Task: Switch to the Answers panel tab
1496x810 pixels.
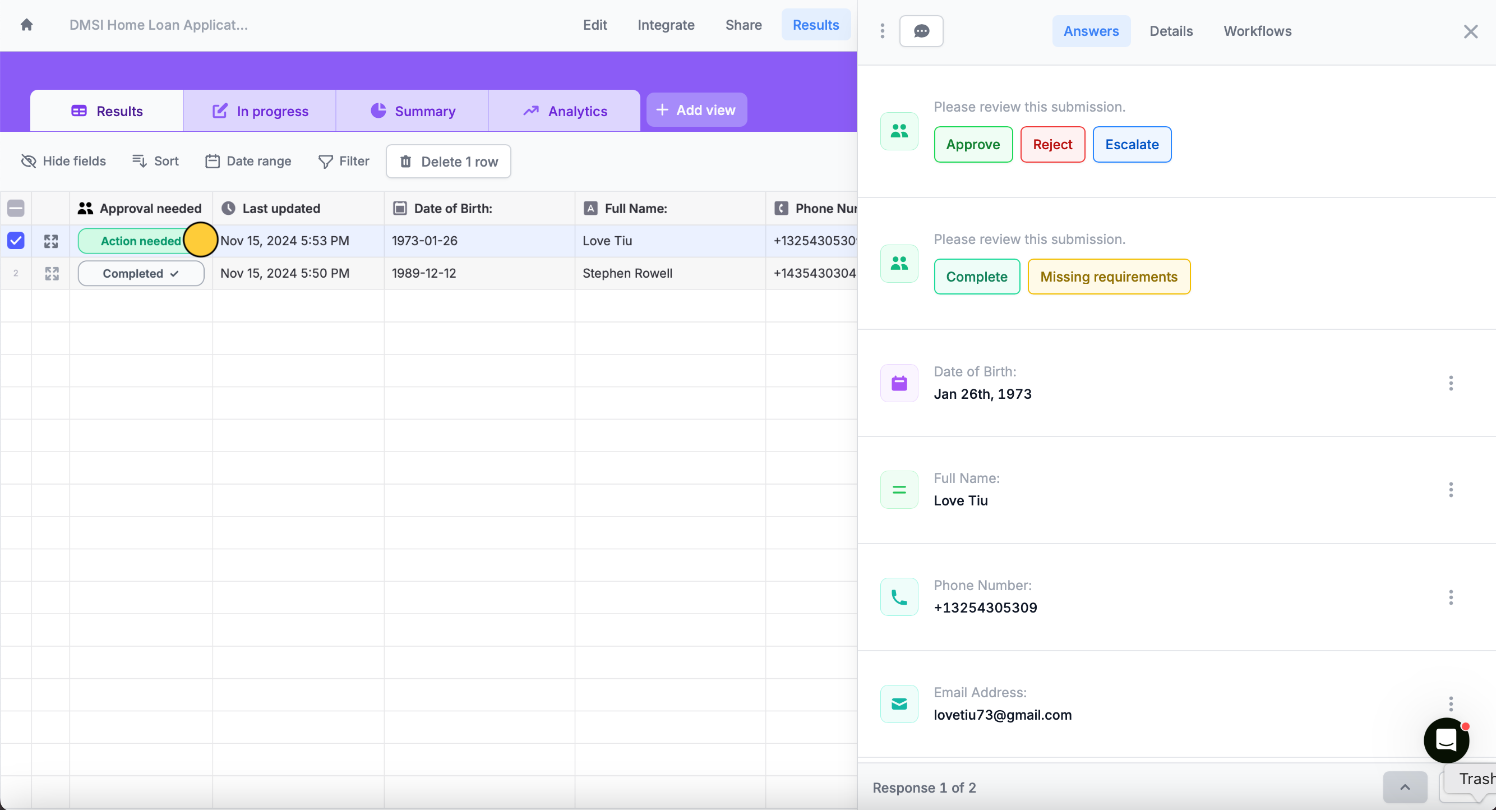Action: 1091,31
